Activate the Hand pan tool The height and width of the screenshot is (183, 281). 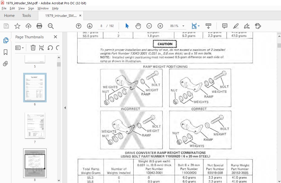pyautogui.click(x=138, y=26)
